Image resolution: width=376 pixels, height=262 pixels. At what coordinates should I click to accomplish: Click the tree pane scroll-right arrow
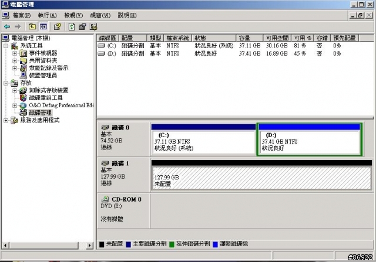(x=90, y=245)
